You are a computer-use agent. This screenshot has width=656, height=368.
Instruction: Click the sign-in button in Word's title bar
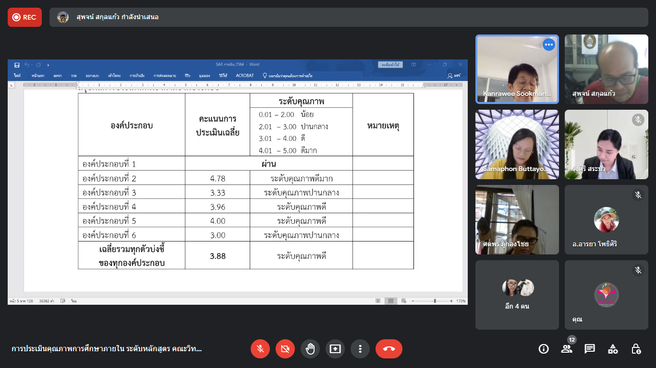pyautogui.click(x=390, y=65)
